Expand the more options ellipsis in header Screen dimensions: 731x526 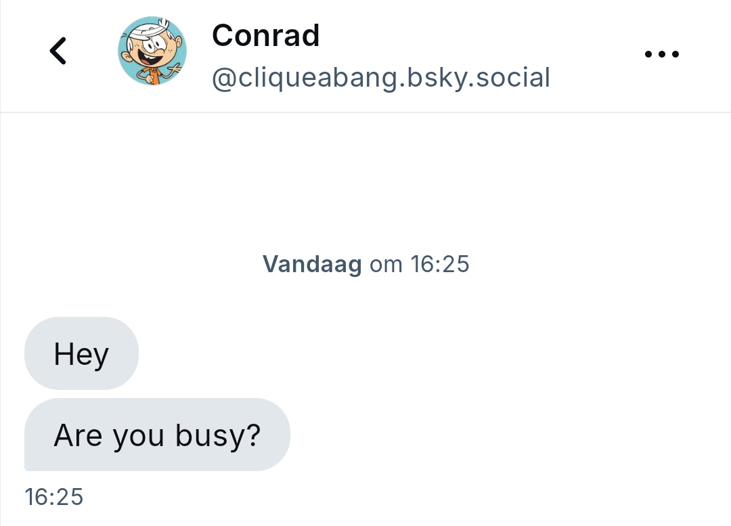pos(661,54)
